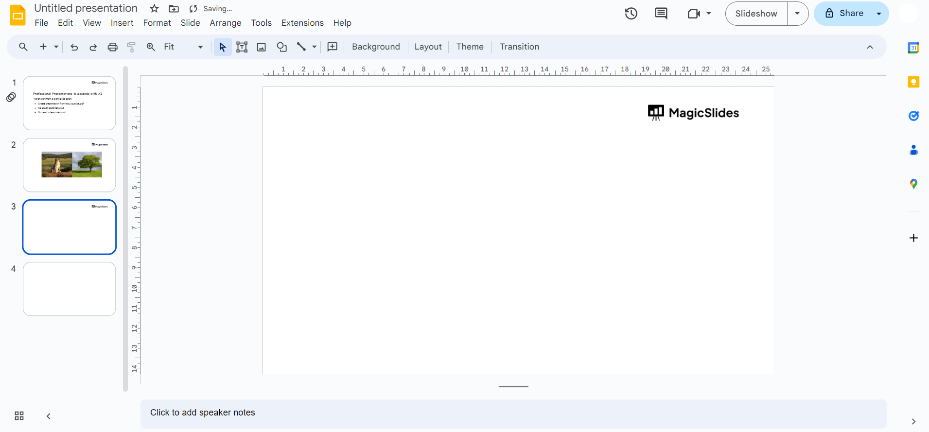Click the filmstrip vertical scrollbar
The image size is (929, 432).
click(x=125, y=228)
